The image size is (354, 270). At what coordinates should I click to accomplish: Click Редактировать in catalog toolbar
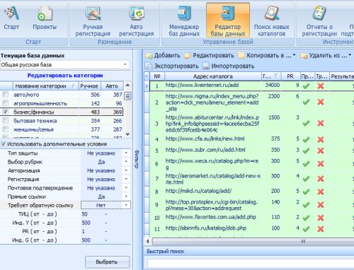[x=209, y=56]
